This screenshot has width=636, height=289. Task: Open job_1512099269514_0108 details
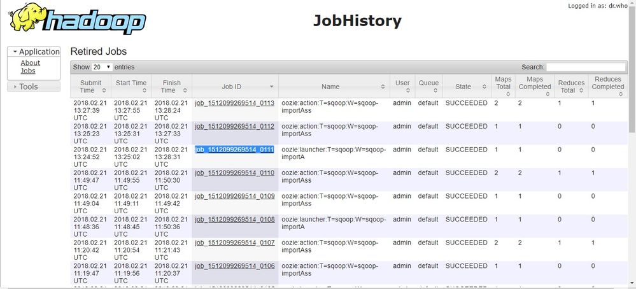click(235, 219)
